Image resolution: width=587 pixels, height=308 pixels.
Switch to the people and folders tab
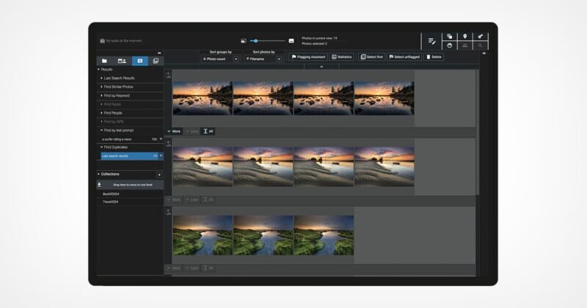click(123, 61)
